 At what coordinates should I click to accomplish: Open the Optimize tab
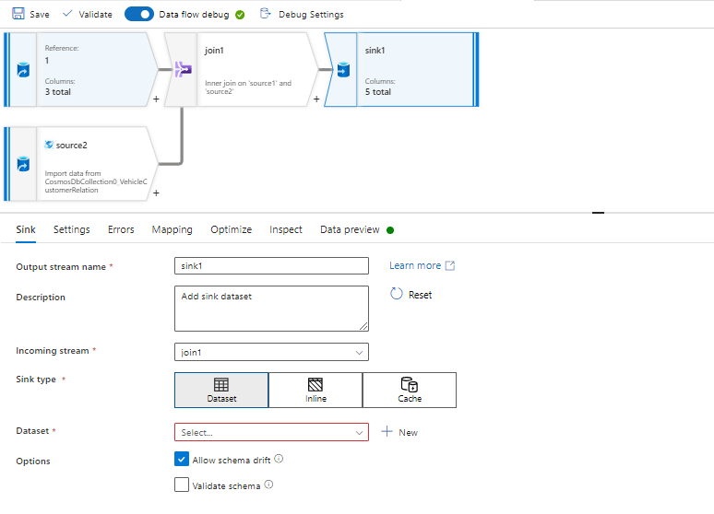(231, 229)
